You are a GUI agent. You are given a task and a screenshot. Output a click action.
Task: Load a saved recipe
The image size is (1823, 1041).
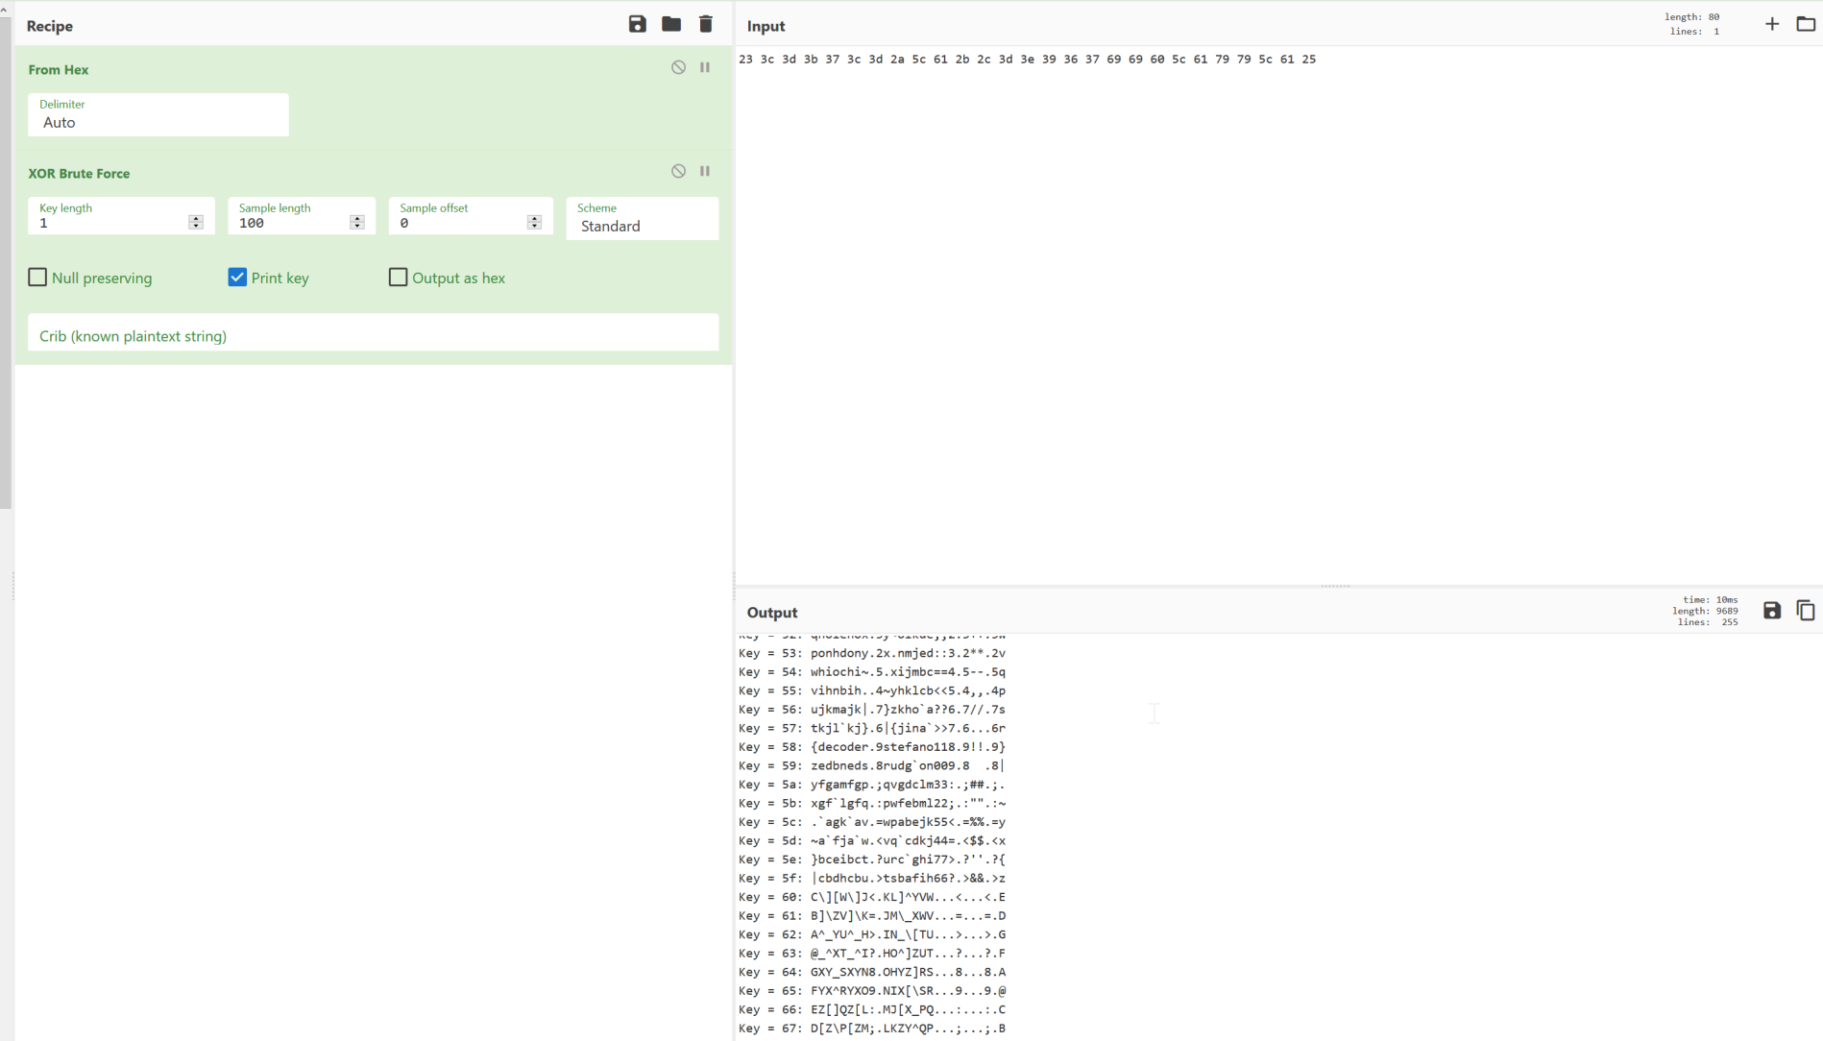point(671,24)
